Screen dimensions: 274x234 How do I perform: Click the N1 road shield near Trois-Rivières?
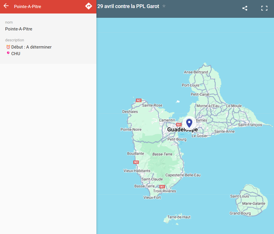pos(162,187)
